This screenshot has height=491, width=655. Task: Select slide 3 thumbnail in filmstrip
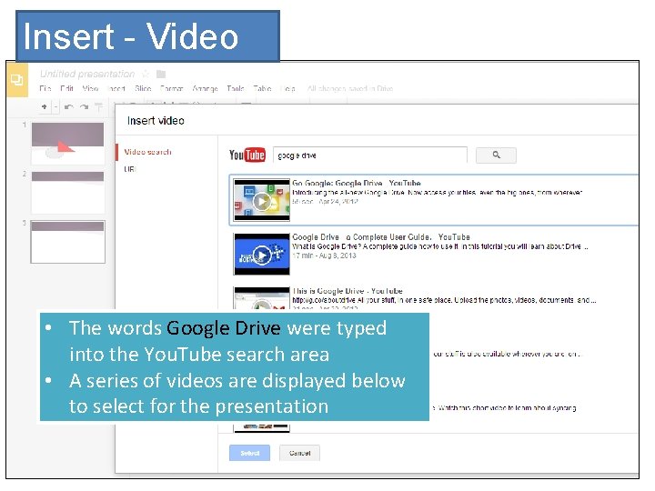point(67,242)
